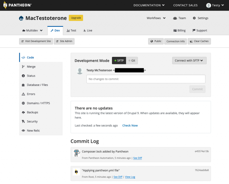Viewport: 229px width, 184px height.
Task: Open the Security section in sidebar
Action: 41,121
